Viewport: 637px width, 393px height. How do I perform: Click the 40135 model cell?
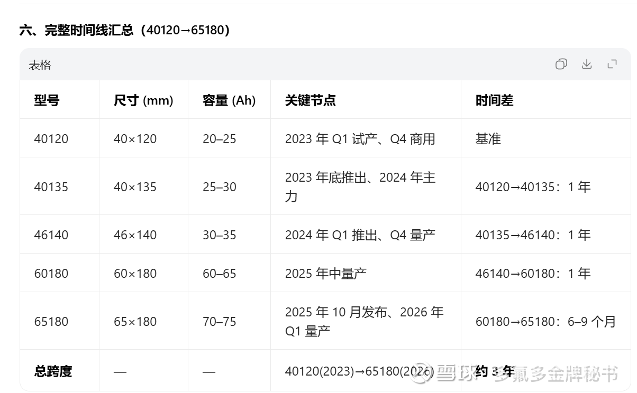[x=51, y=187]
